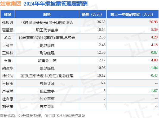The width and height of the screenshot is (159, 118).
Task: Click 孟霞's position with 董事,总经理
Action: (47, 38)
